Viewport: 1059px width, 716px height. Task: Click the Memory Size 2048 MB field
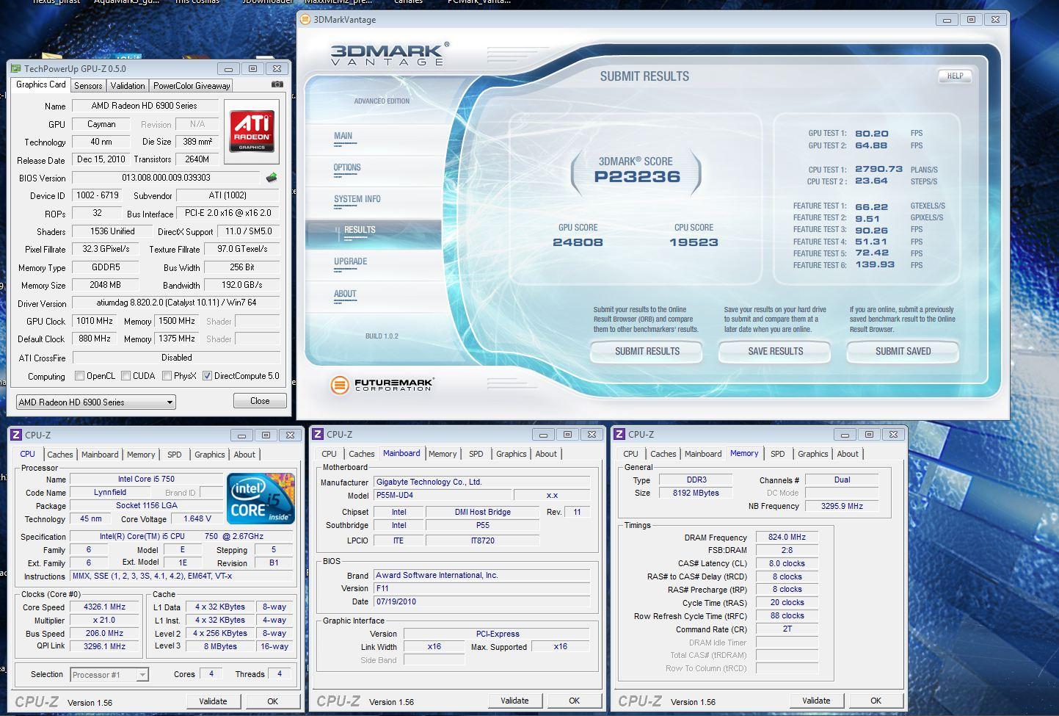[106, 285]
